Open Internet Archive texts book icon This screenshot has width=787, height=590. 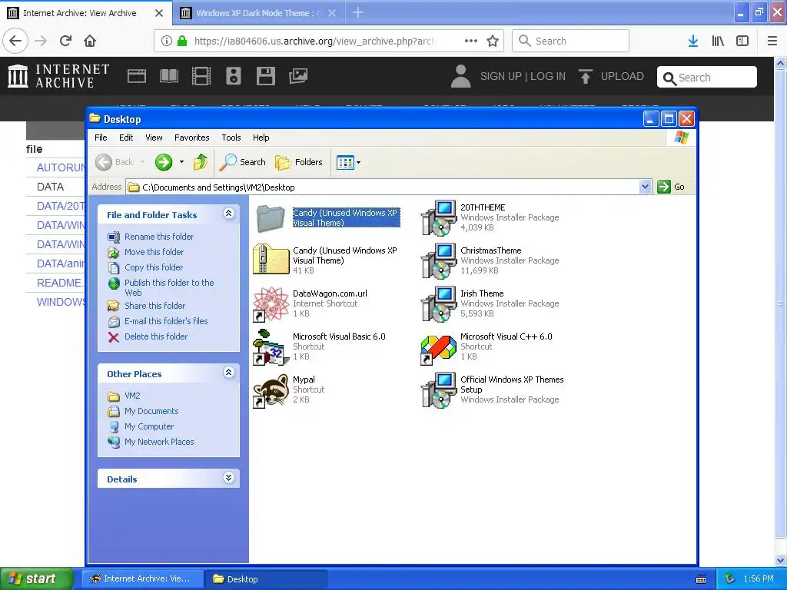tap(168, 76)
